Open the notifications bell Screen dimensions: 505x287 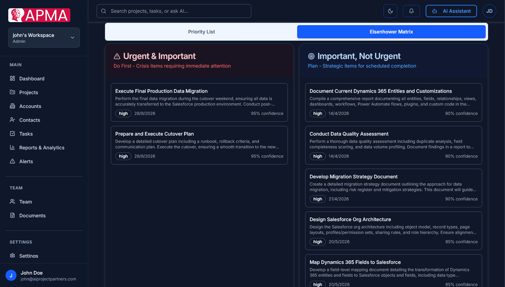(x=411, y=11)
